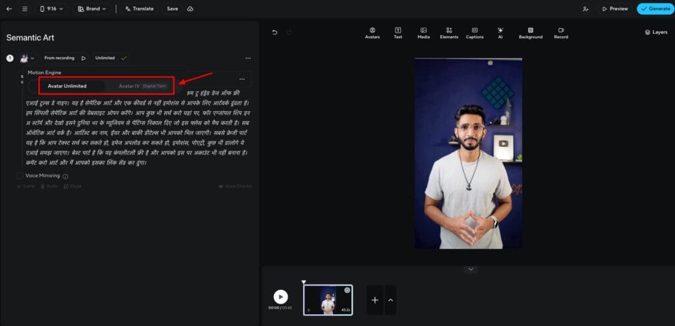Collapse the timeline with the chevron
This screenshot has height=326, width=675.
pos(470,269)
